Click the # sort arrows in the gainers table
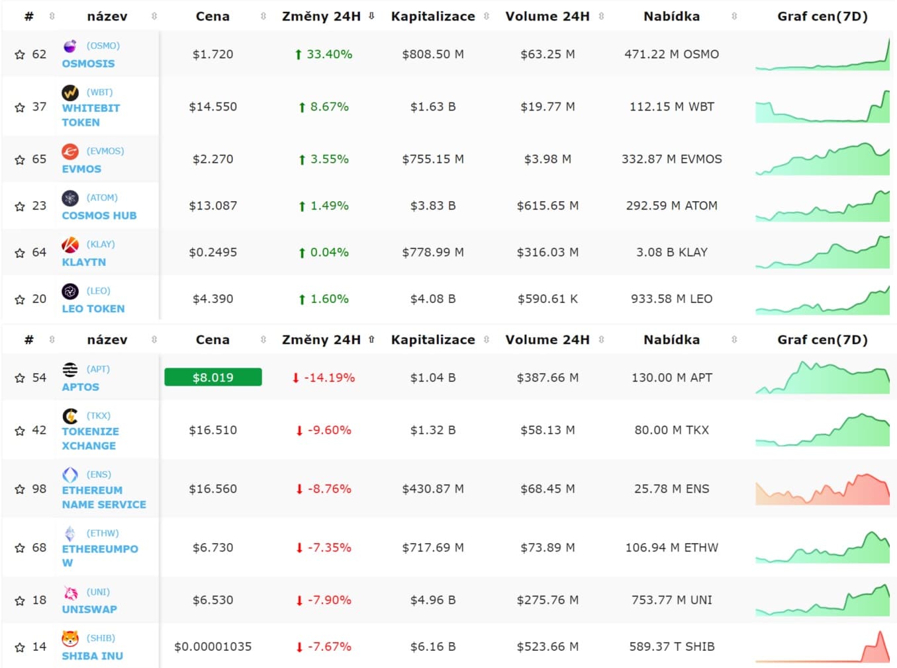Screen dimensions: 897x668 coord(52,17)
